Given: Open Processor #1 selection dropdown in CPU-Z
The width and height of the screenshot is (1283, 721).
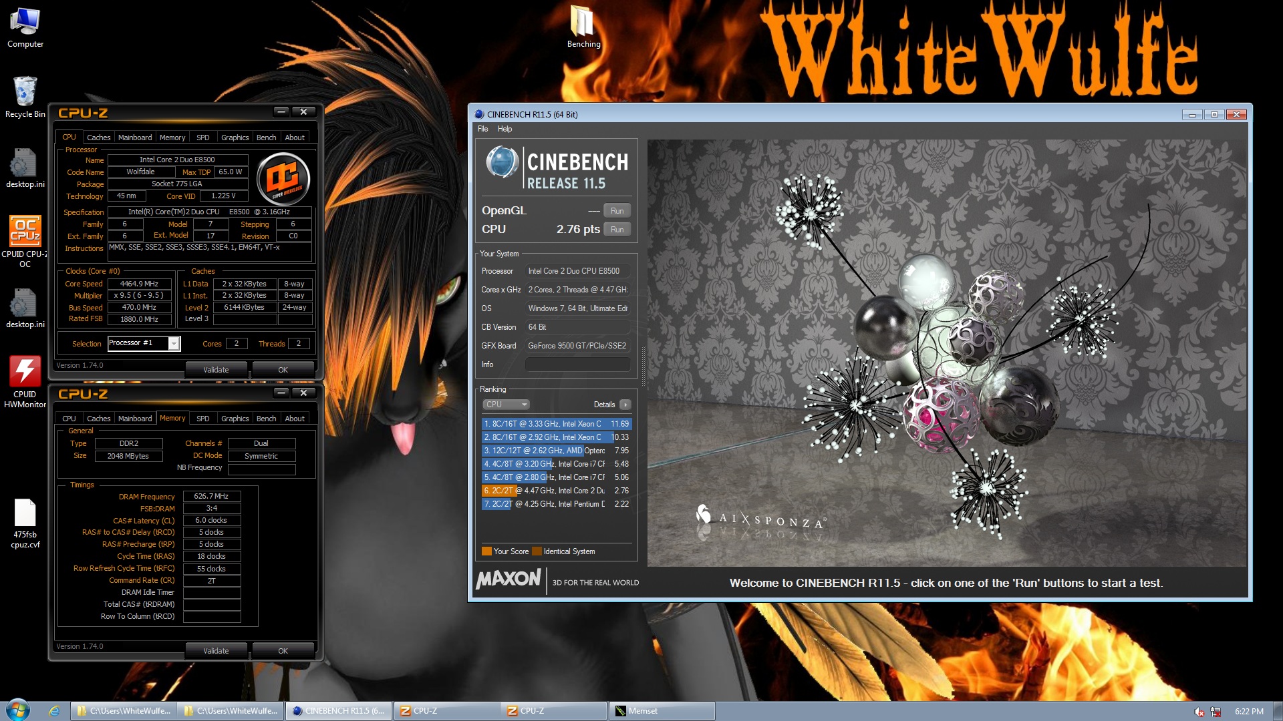Looking at the screenshot, I should point(173,343).
